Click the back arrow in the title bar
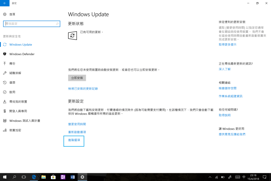 (4, 3)
